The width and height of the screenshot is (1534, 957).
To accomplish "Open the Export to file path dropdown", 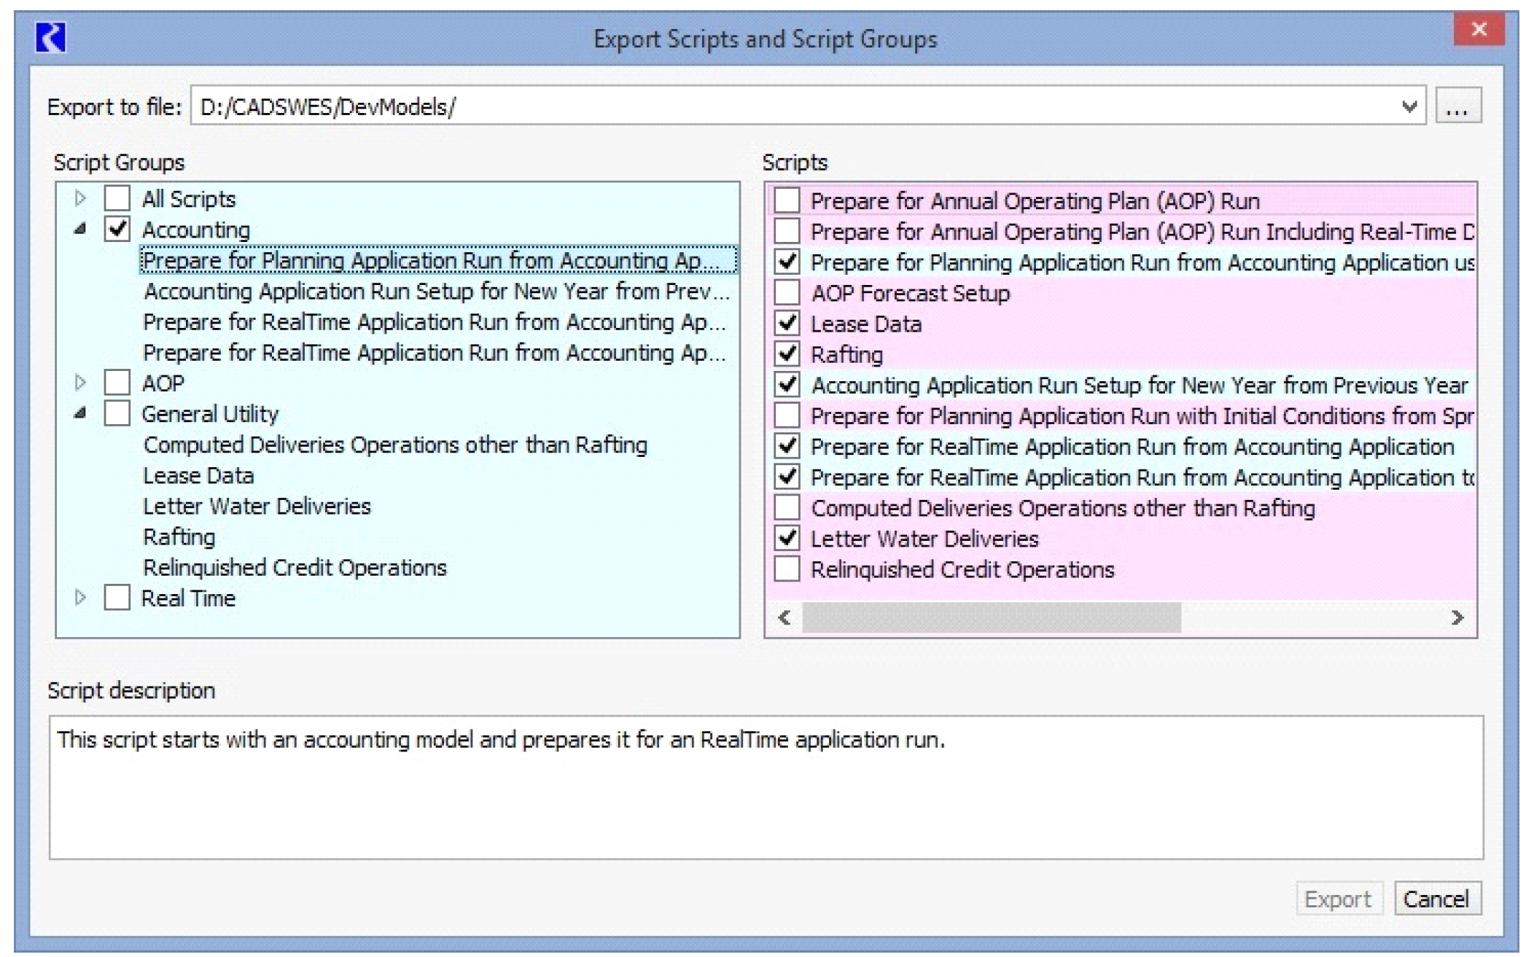I will coord(1409,106).
